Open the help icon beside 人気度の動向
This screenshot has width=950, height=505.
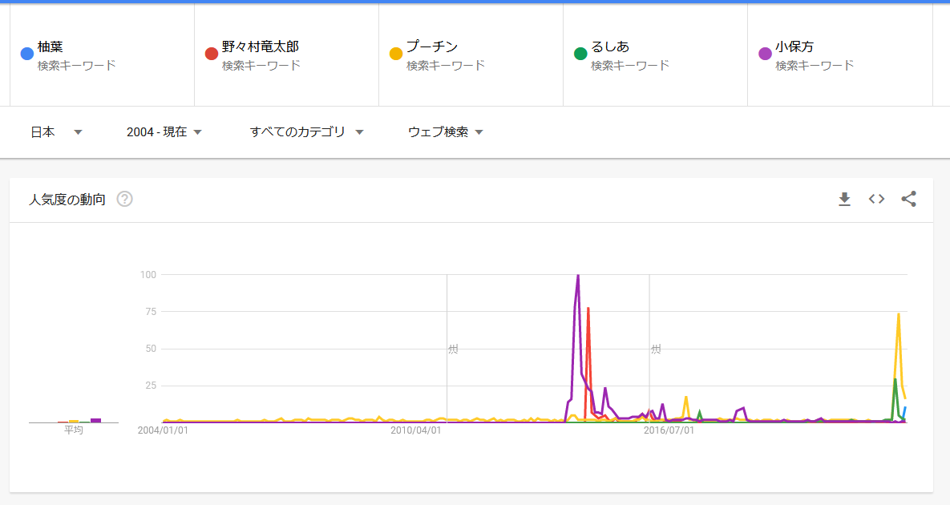pos(124,200)
